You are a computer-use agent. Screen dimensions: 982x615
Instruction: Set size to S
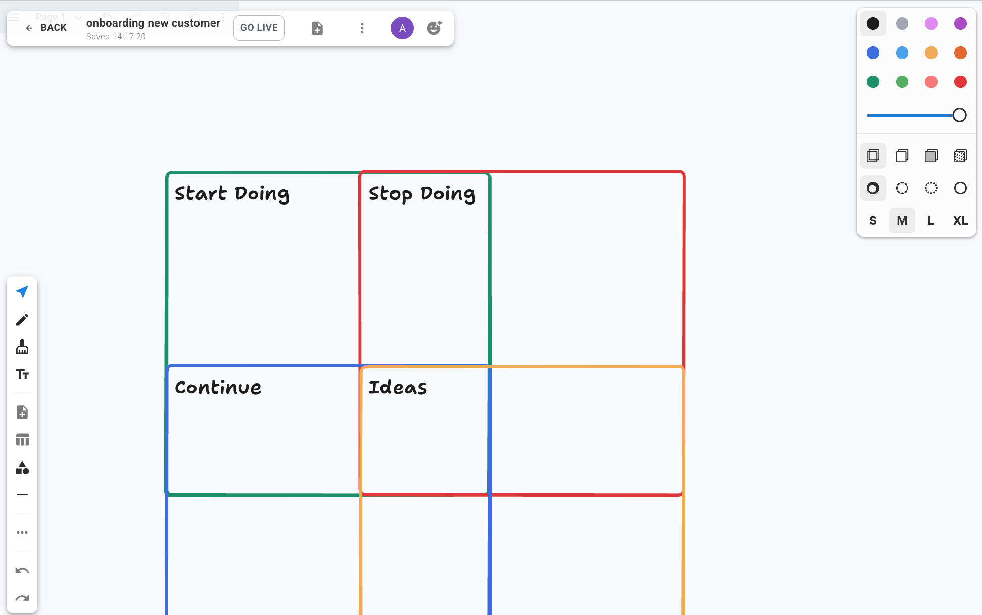coord(873,221)
